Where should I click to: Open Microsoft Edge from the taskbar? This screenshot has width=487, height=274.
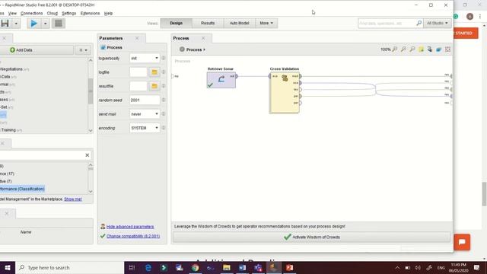pos(148,267)
